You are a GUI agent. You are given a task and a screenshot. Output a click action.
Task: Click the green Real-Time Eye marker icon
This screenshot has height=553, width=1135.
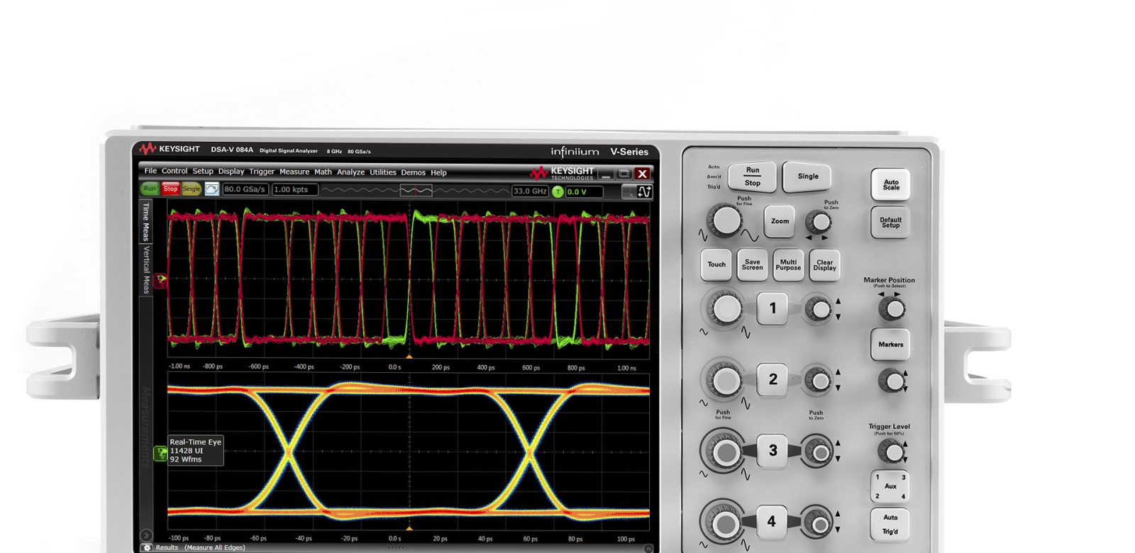(161, 454)
